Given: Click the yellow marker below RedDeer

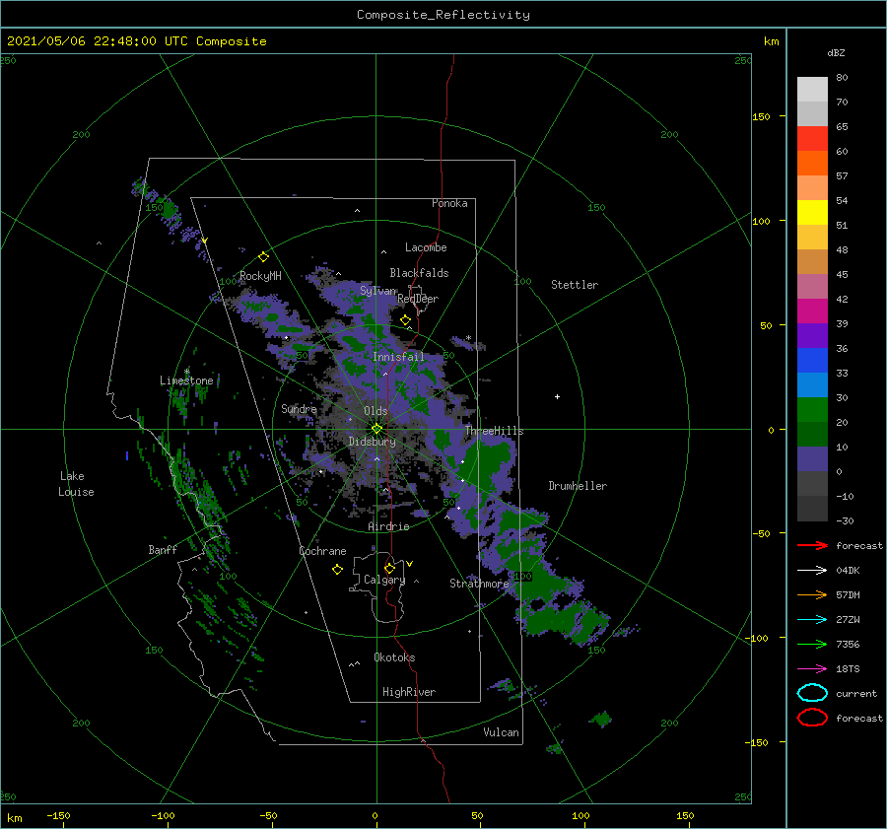Looking at the screenshot, I should 405,320.
